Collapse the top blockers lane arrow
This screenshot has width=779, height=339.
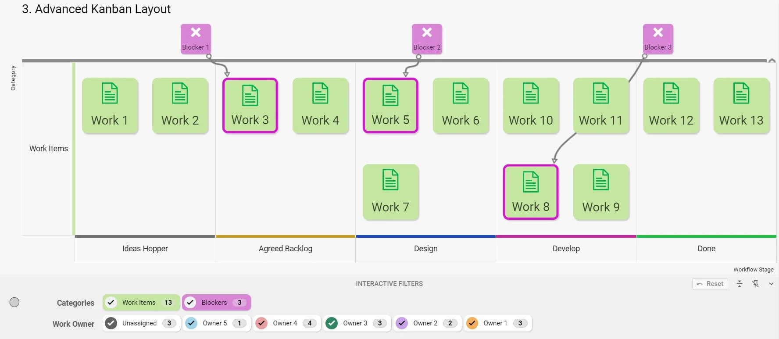772,61
